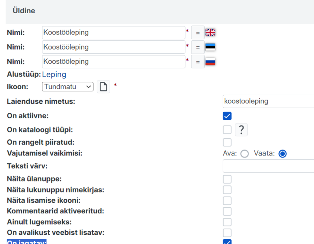Click the equals button beside the UK flag
This screenshot has height=244, width=314.
tap(198, 33)
